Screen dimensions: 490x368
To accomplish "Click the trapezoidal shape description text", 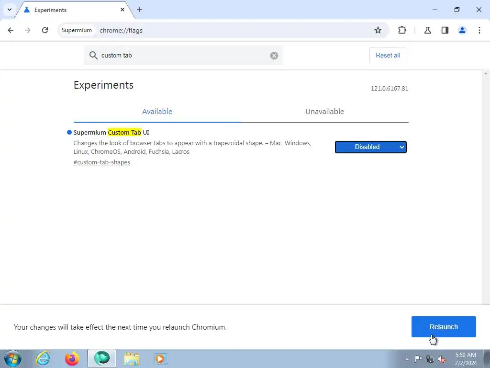I will pyautogui.click(x=192, y=148).
